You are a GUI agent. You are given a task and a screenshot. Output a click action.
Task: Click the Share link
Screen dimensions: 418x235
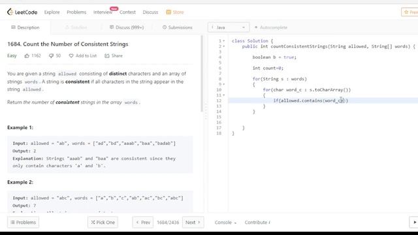point(117,55)
